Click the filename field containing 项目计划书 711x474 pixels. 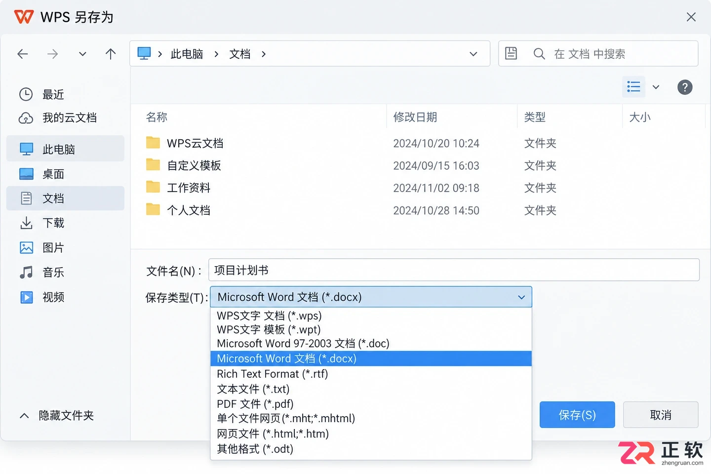(x=454, y=270)
